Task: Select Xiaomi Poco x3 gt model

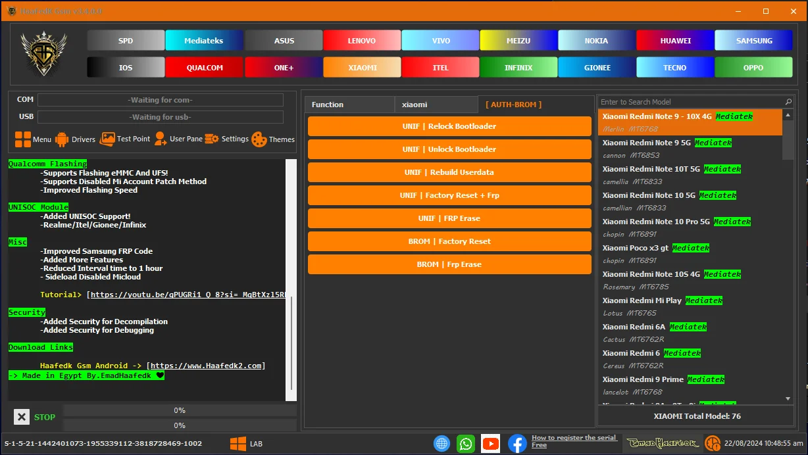Action: [x=690, y=254]
